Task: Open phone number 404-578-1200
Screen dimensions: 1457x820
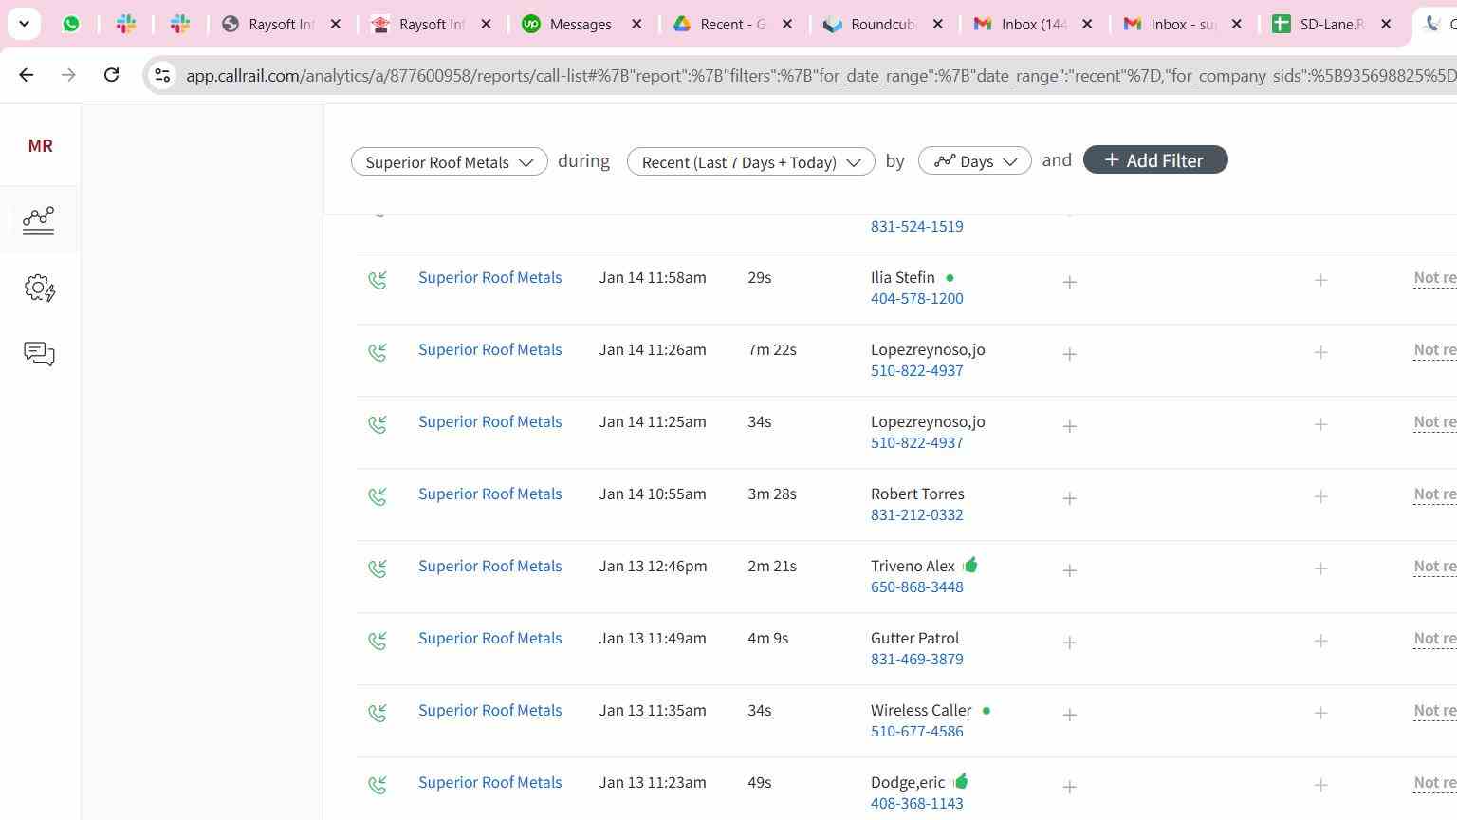Action: pyautogui.click(x=916, y=298)
